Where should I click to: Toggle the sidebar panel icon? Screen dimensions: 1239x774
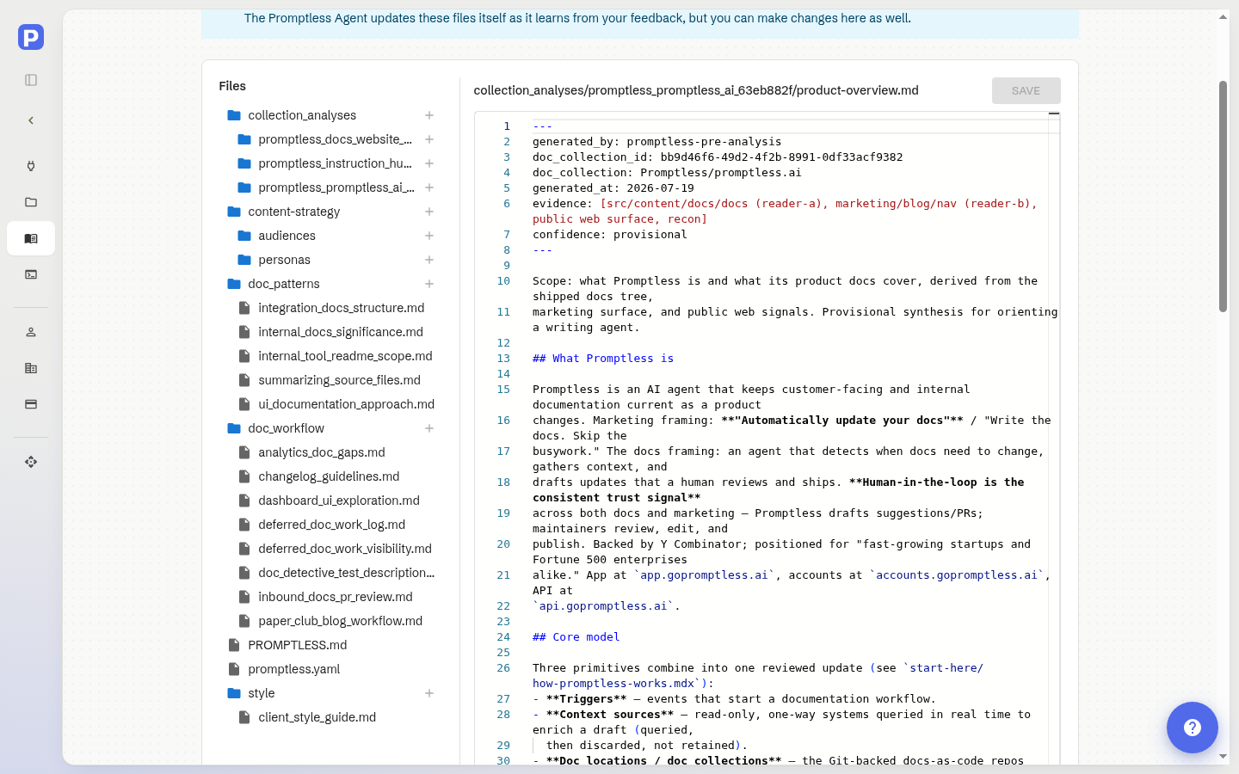31,80
